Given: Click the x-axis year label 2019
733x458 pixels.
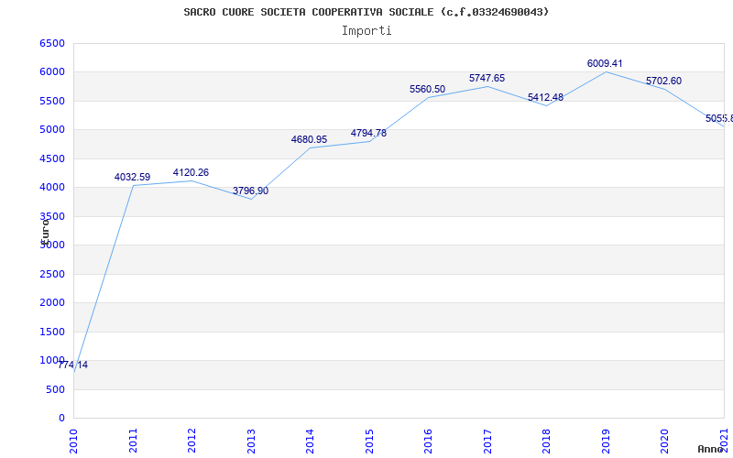Looking at the screenshot, I should click(606, 442).
